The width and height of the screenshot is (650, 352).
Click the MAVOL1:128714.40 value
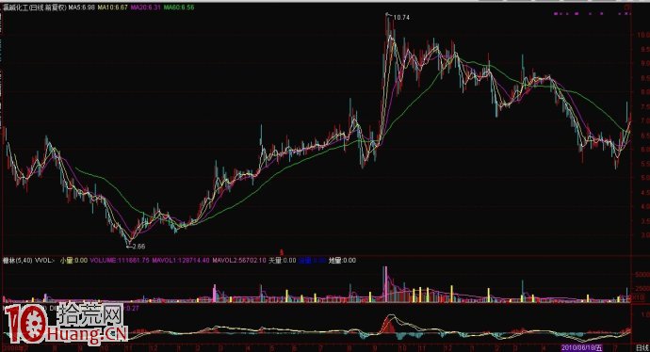pyautogui.click(x=180, y=261)
